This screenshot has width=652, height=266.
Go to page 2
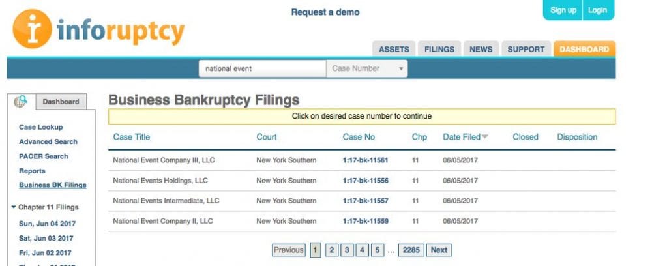331,250
